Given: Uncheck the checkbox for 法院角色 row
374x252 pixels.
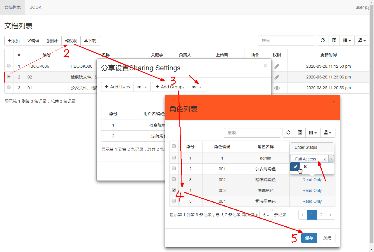Looking at the screenshot, I should click(174, 190).
